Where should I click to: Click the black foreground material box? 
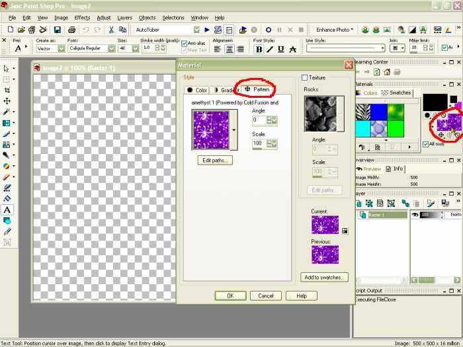point(435,102)
